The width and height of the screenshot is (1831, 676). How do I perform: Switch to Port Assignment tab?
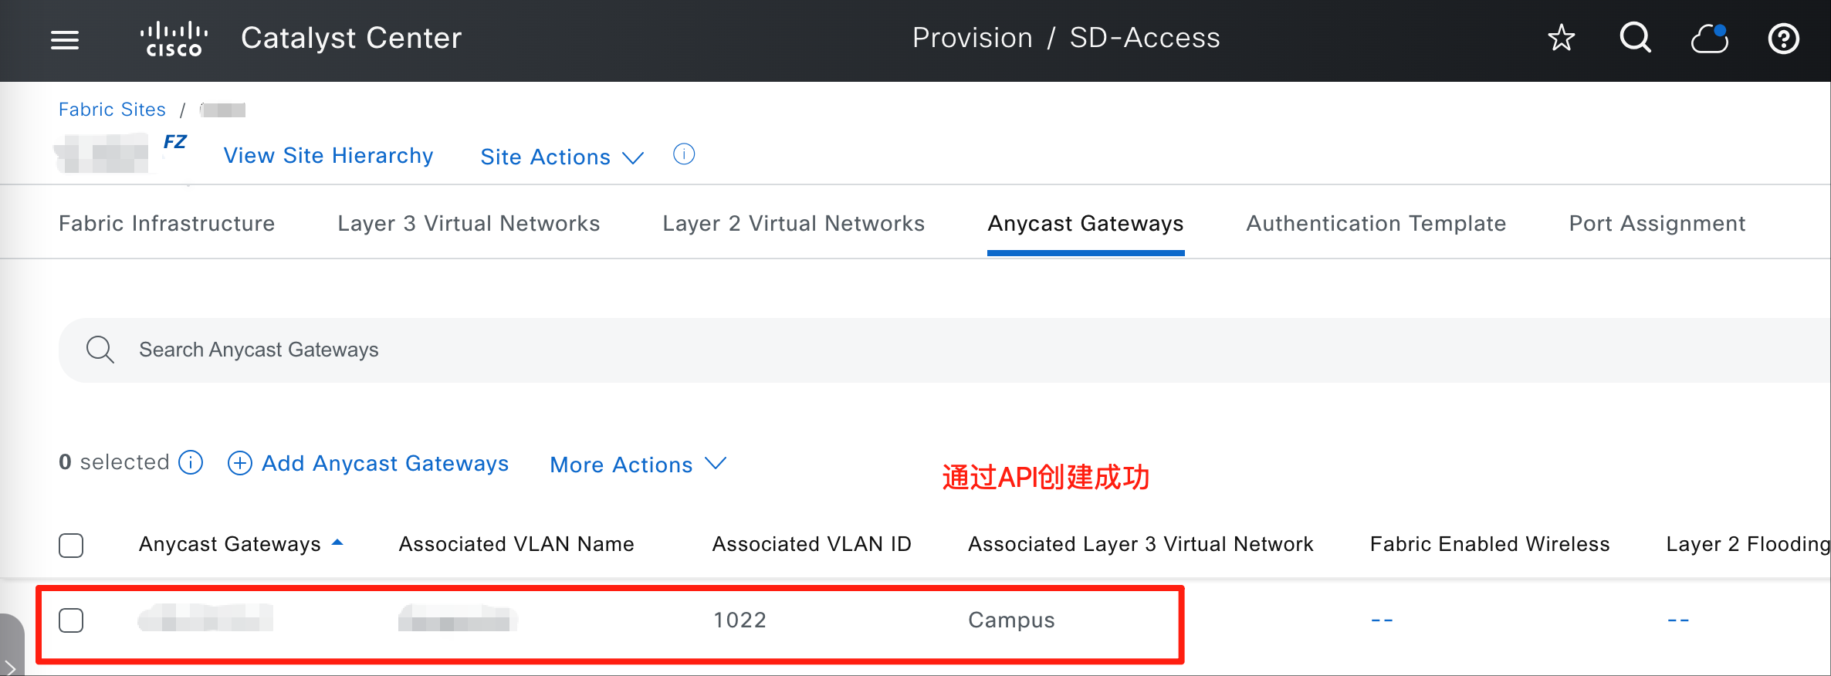[x=1657, y=223]
